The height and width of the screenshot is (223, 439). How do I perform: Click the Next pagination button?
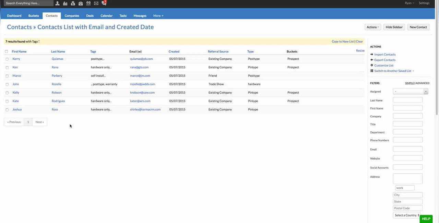(39, 122)
